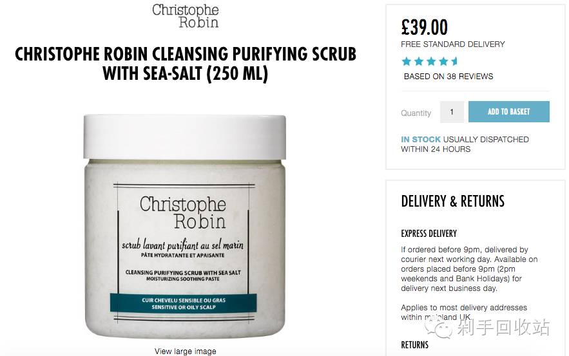569x356 pixels.
Task: Click the fourth rating star
Action: point(443,61)
